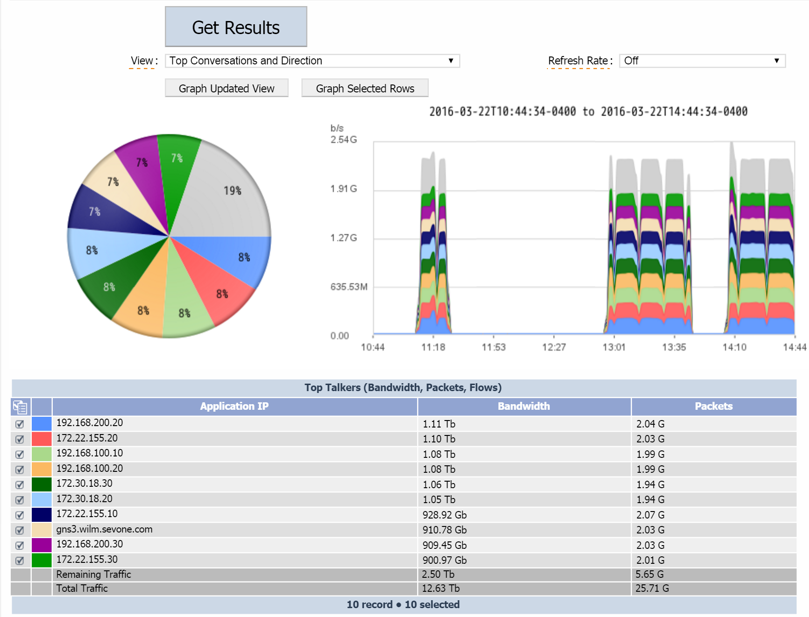This screenshot has width=809, height=617.
Task: Click the 1.91 G label on y-axis
Action: [x=344, y=189]
